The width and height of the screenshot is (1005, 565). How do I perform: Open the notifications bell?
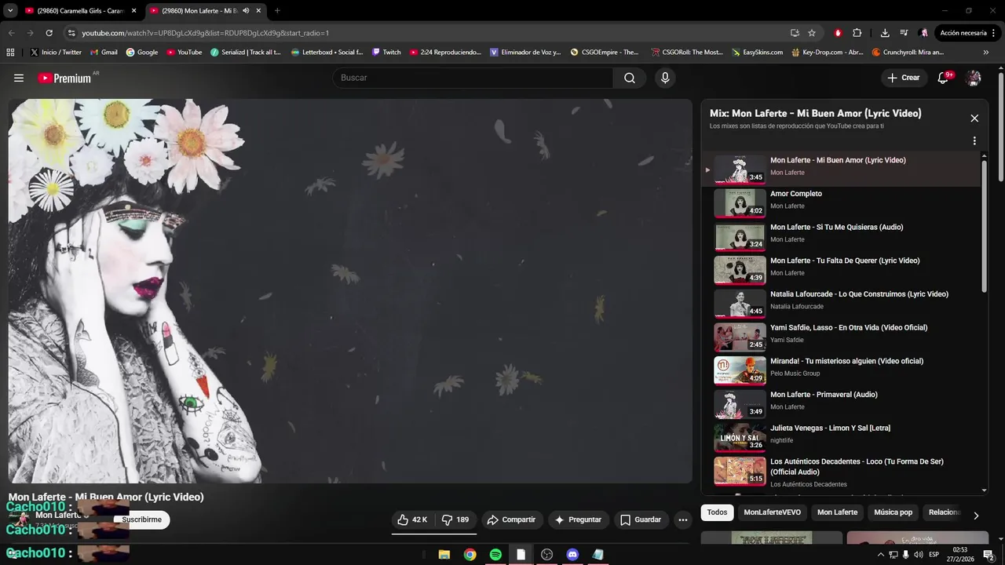click(x=943, y=78)
